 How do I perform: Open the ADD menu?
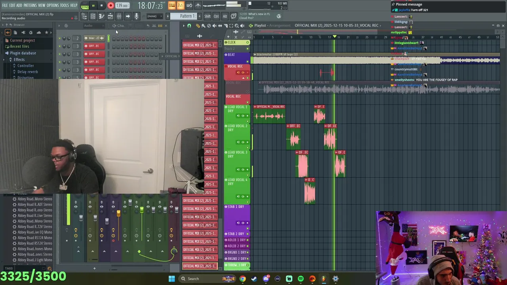(x=19, y=5)
